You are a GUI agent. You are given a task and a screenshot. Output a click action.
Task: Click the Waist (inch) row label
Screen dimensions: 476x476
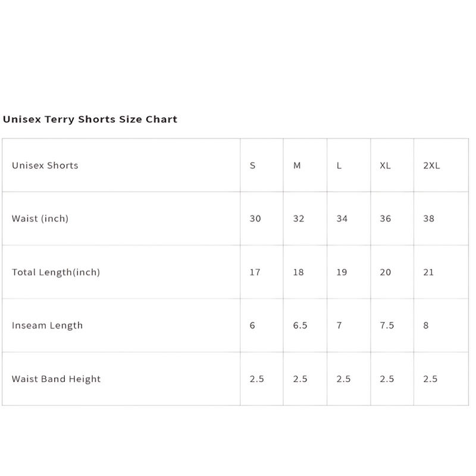click(40, 218)
